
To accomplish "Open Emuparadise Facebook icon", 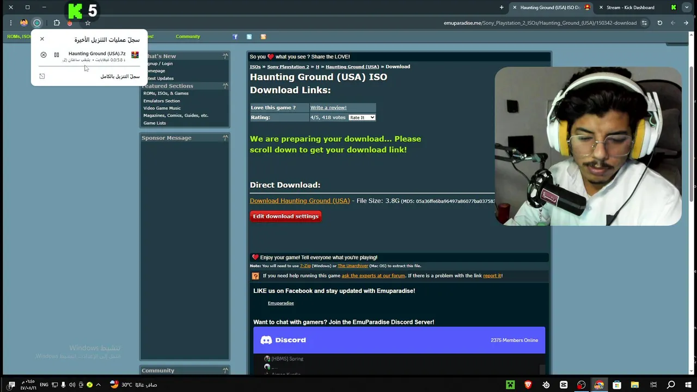I will coord(235,36).
